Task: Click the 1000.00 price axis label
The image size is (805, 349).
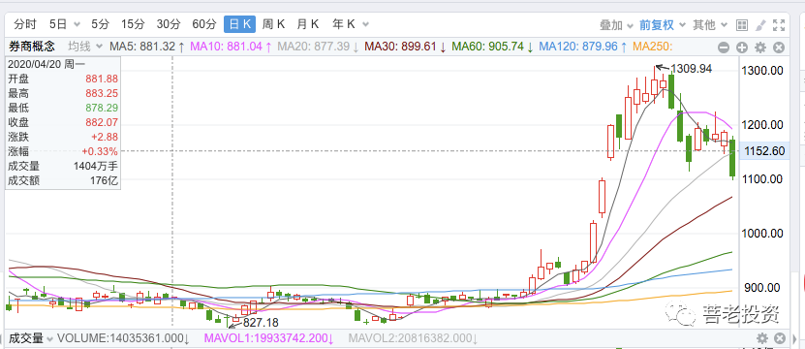Action: pyautogui.click(x=762, y=233)
